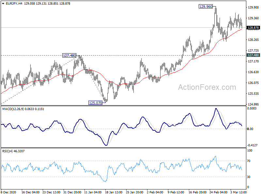Click the RSI(14) 46.3207 indicator label

13,151
